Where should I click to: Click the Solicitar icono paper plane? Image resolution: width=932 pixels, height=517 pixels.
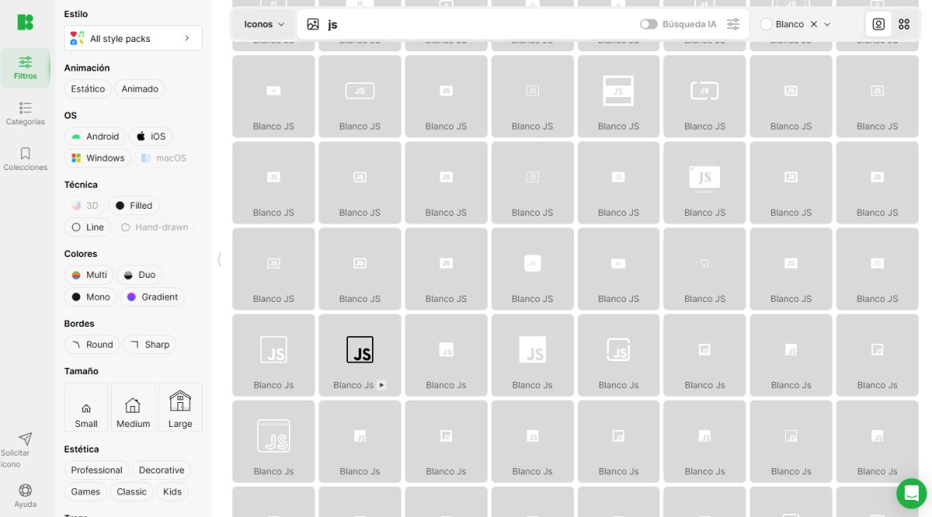coord(25,439)
